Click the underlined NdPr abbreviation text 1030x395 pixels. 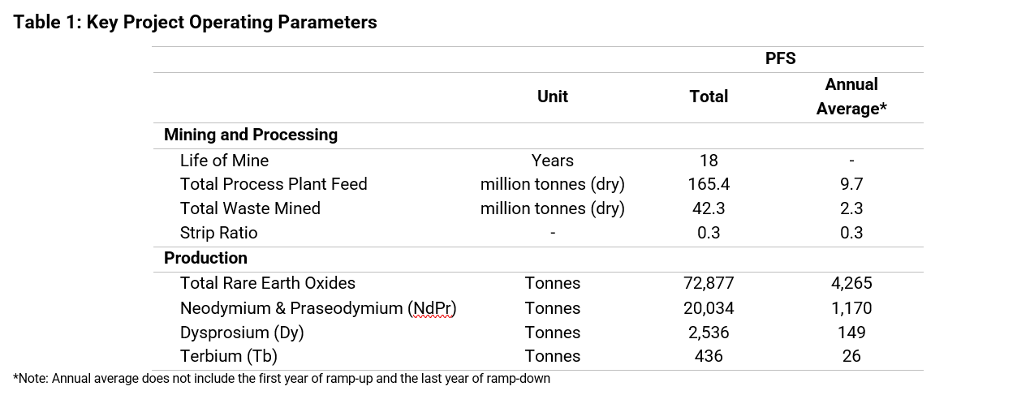(432, 308)
